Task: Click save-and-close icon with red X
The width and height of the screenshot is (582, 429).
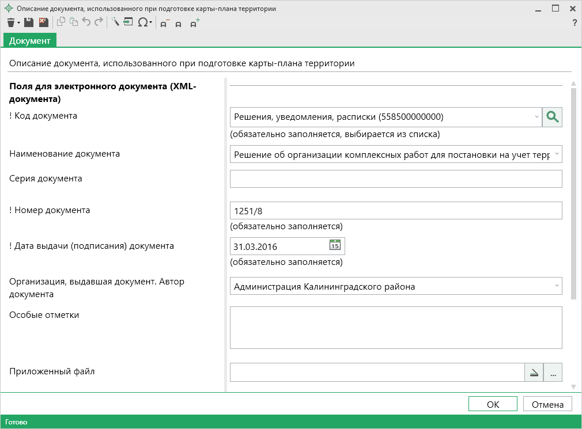Action: [x=43, y=22]
